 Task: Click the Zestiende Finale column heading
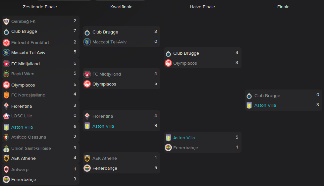(40, 7)
